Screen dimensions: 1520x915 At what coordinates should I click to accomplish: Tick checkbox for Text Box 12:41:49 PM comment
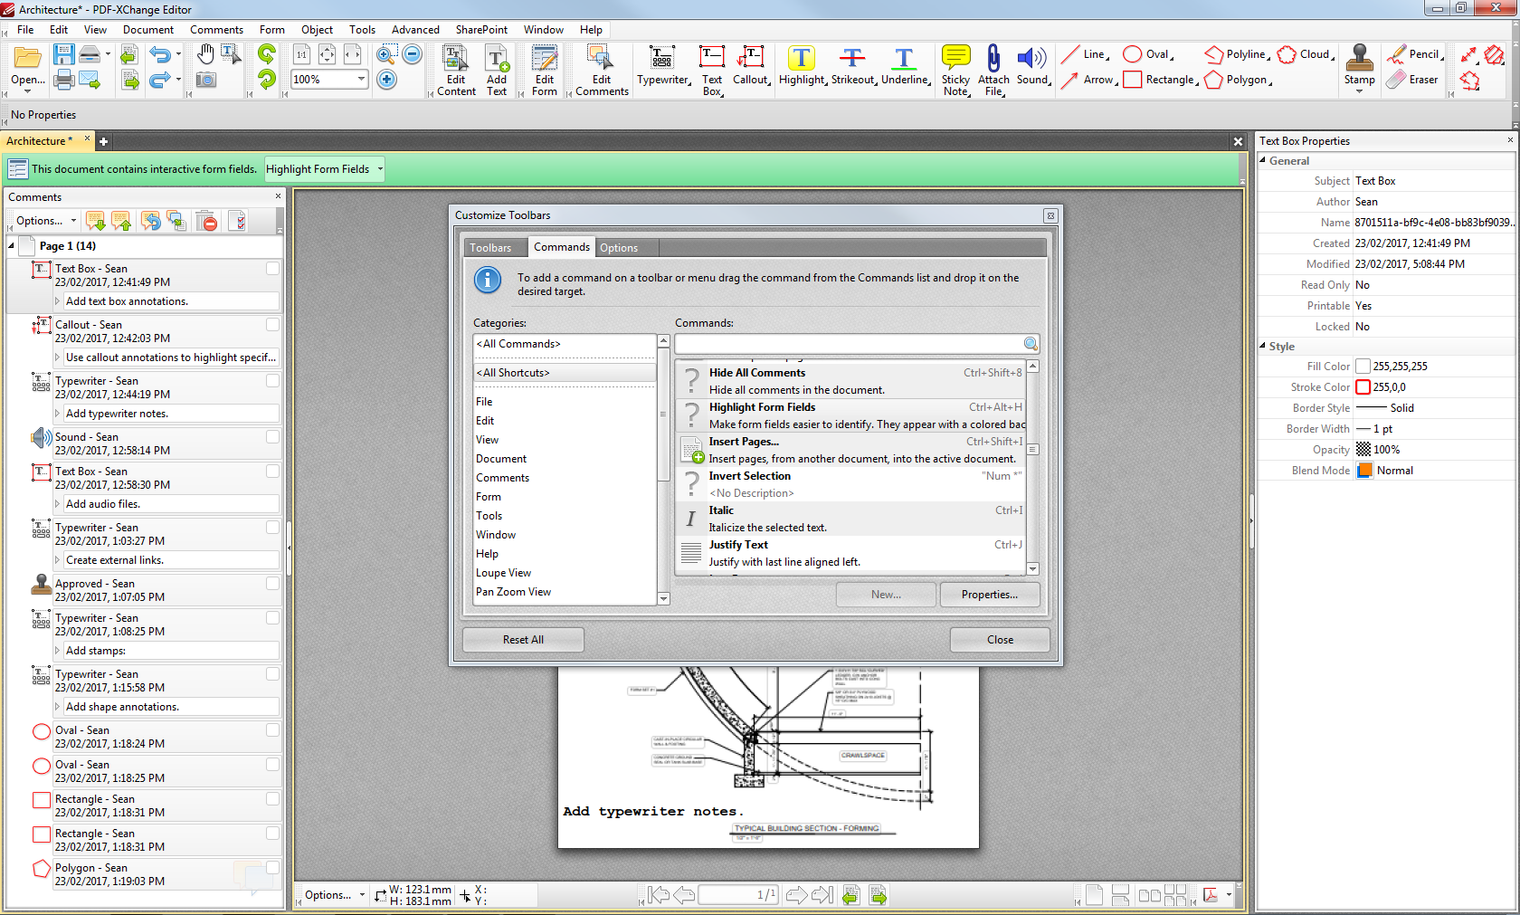click(x=272, y=269)
